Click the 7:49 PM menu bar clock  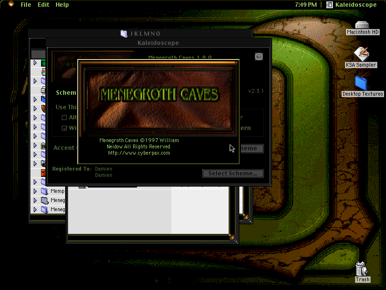306,5
